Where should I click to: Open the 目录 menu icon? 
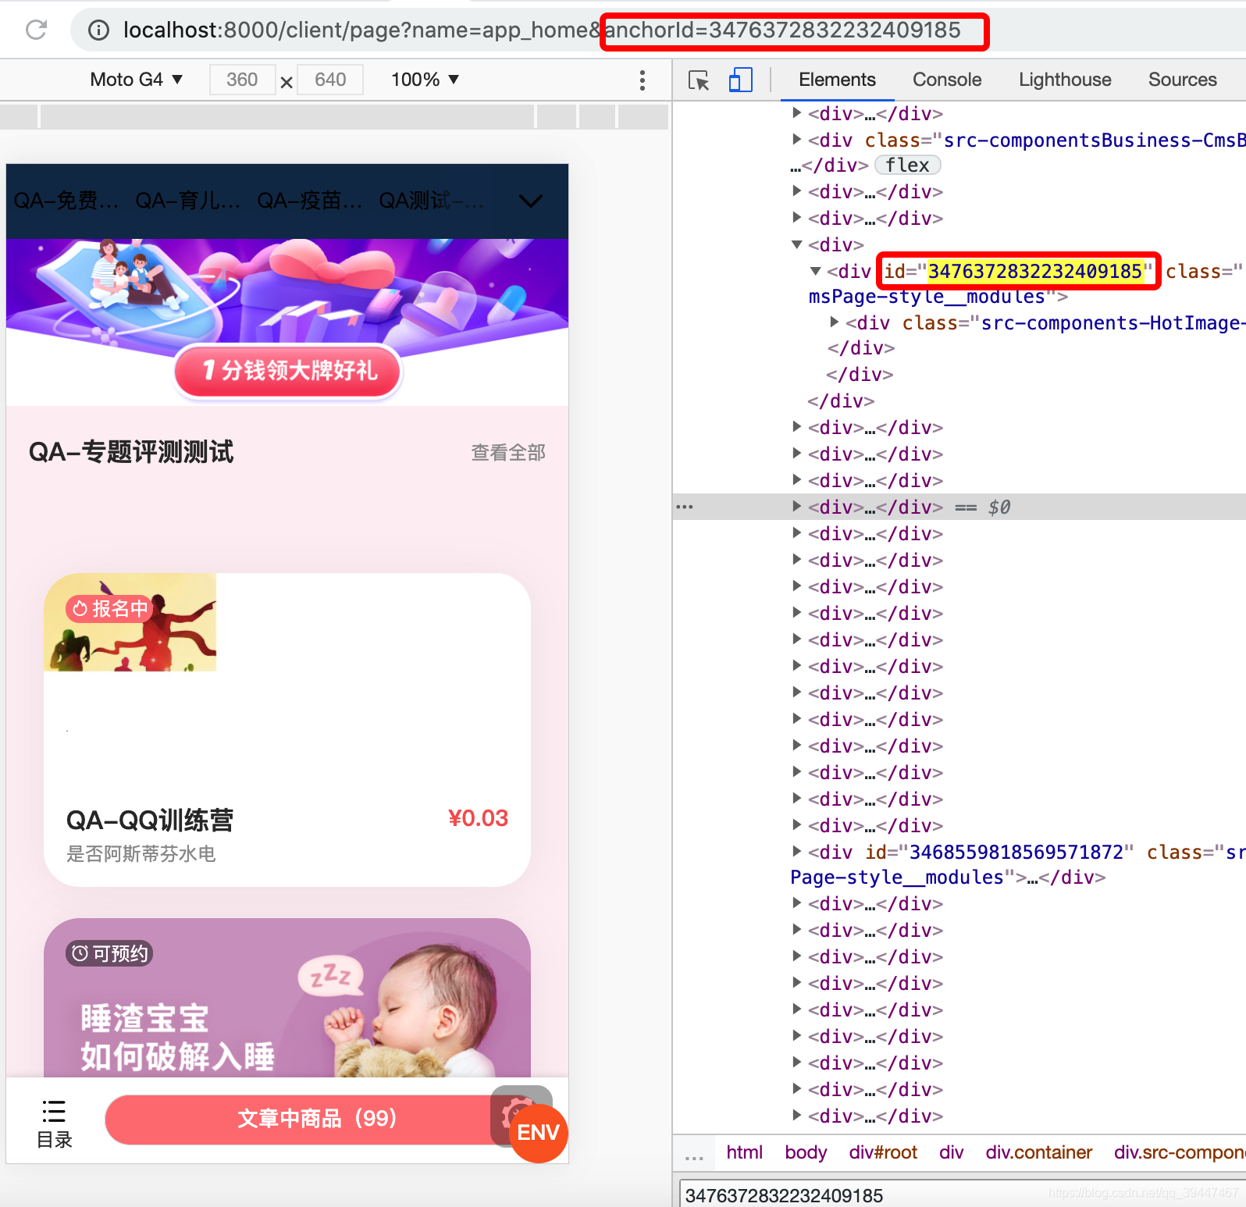54,1123
